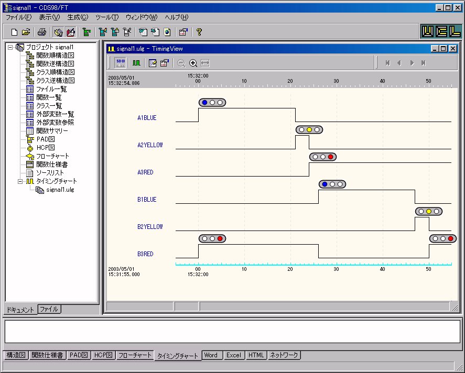Click the A1BLUE signal label
The height and width of the screenshot is (373, 465).
point(147,118)
